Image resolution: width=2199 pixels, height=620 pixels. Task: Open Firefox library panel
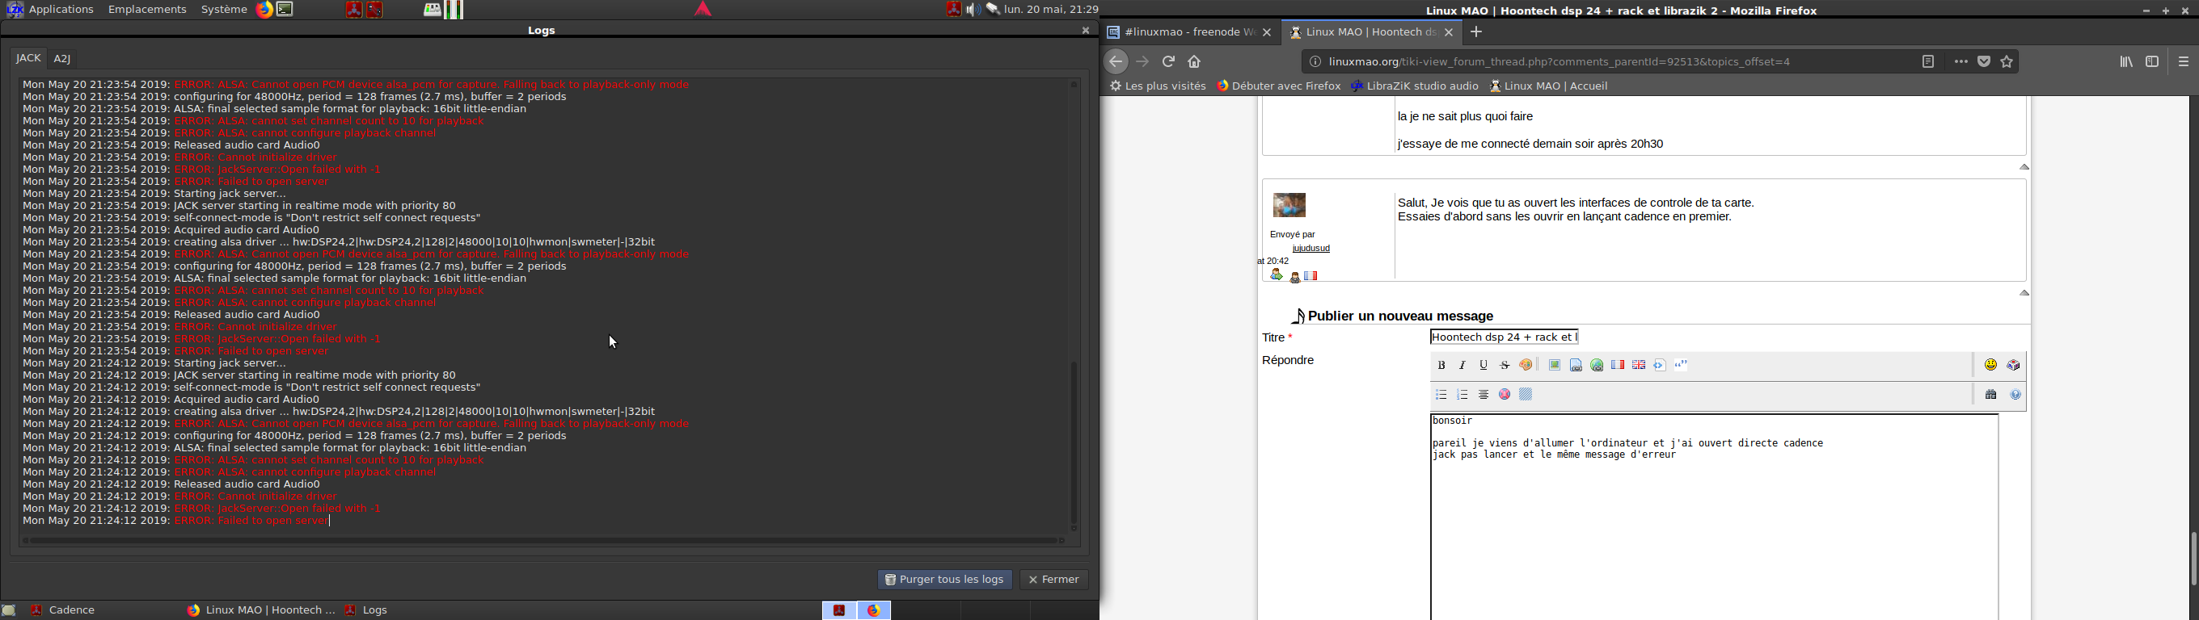click(x=2126, y=61)
